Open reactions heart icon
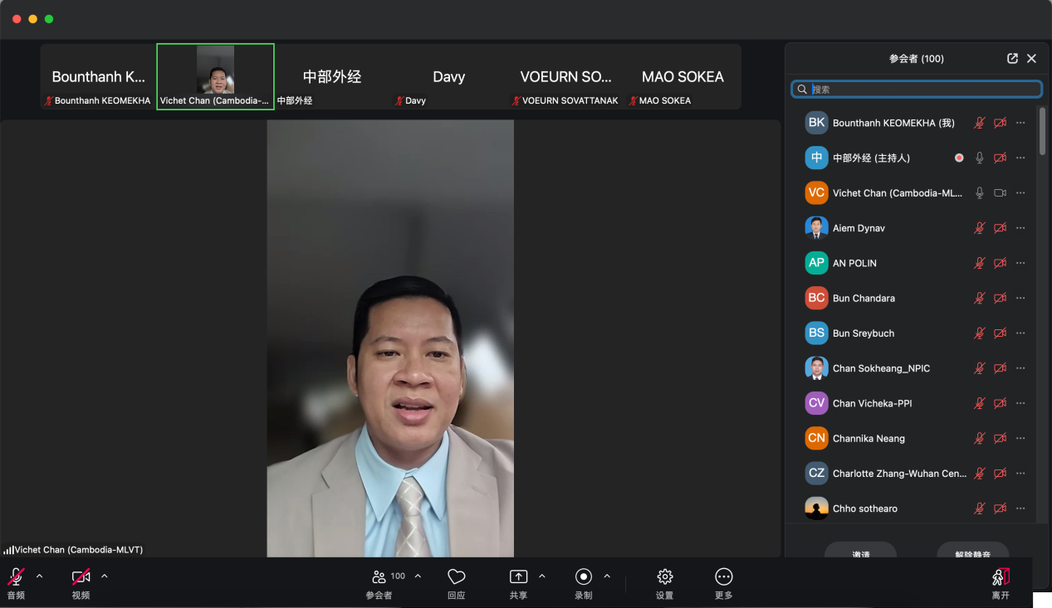This screenshot has width=1052, height=608. click(x=456, y=576)
